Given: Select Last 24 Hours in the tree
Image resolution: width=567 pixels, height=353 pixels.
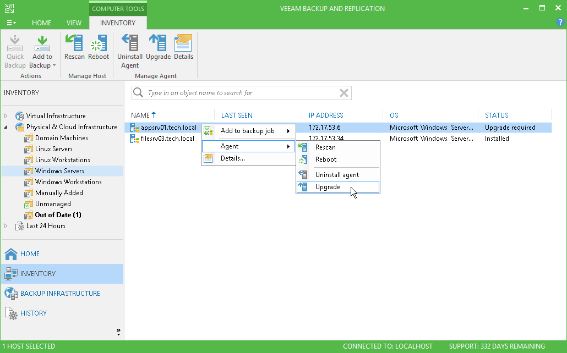Looking at the screenshot, I should pyautogui.click(x=46, y=226).
